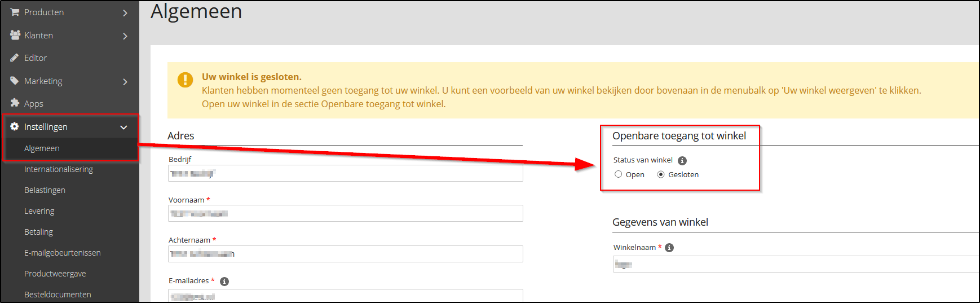Click the Klanten people icon
The height and width of the screenshot is (303, 980).
(15, 35)
